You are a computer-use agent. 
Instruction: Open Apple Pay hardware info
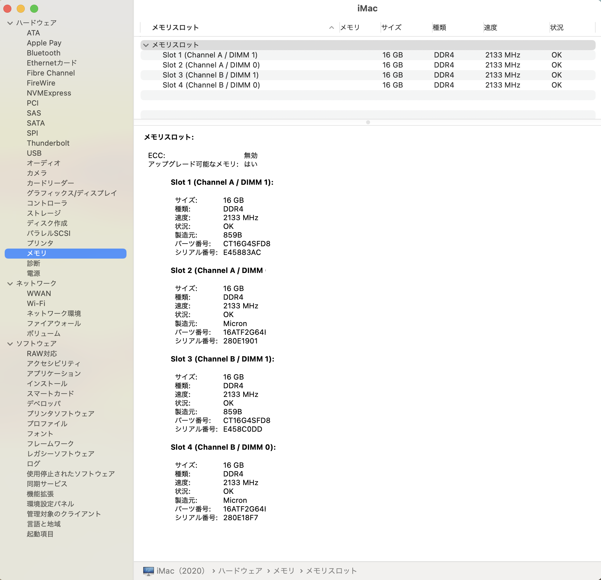click(x=44, y=43)
